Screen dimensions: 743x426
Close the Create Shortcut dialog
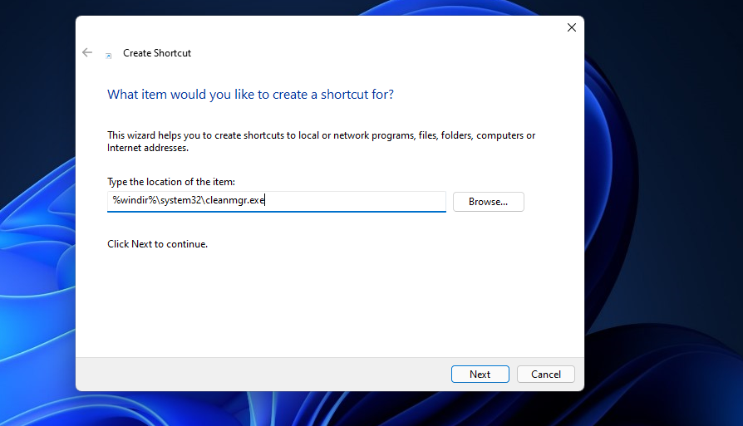[572, 27]
